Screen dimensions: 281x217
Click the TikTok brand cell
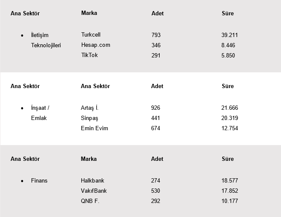click(89, 55)
